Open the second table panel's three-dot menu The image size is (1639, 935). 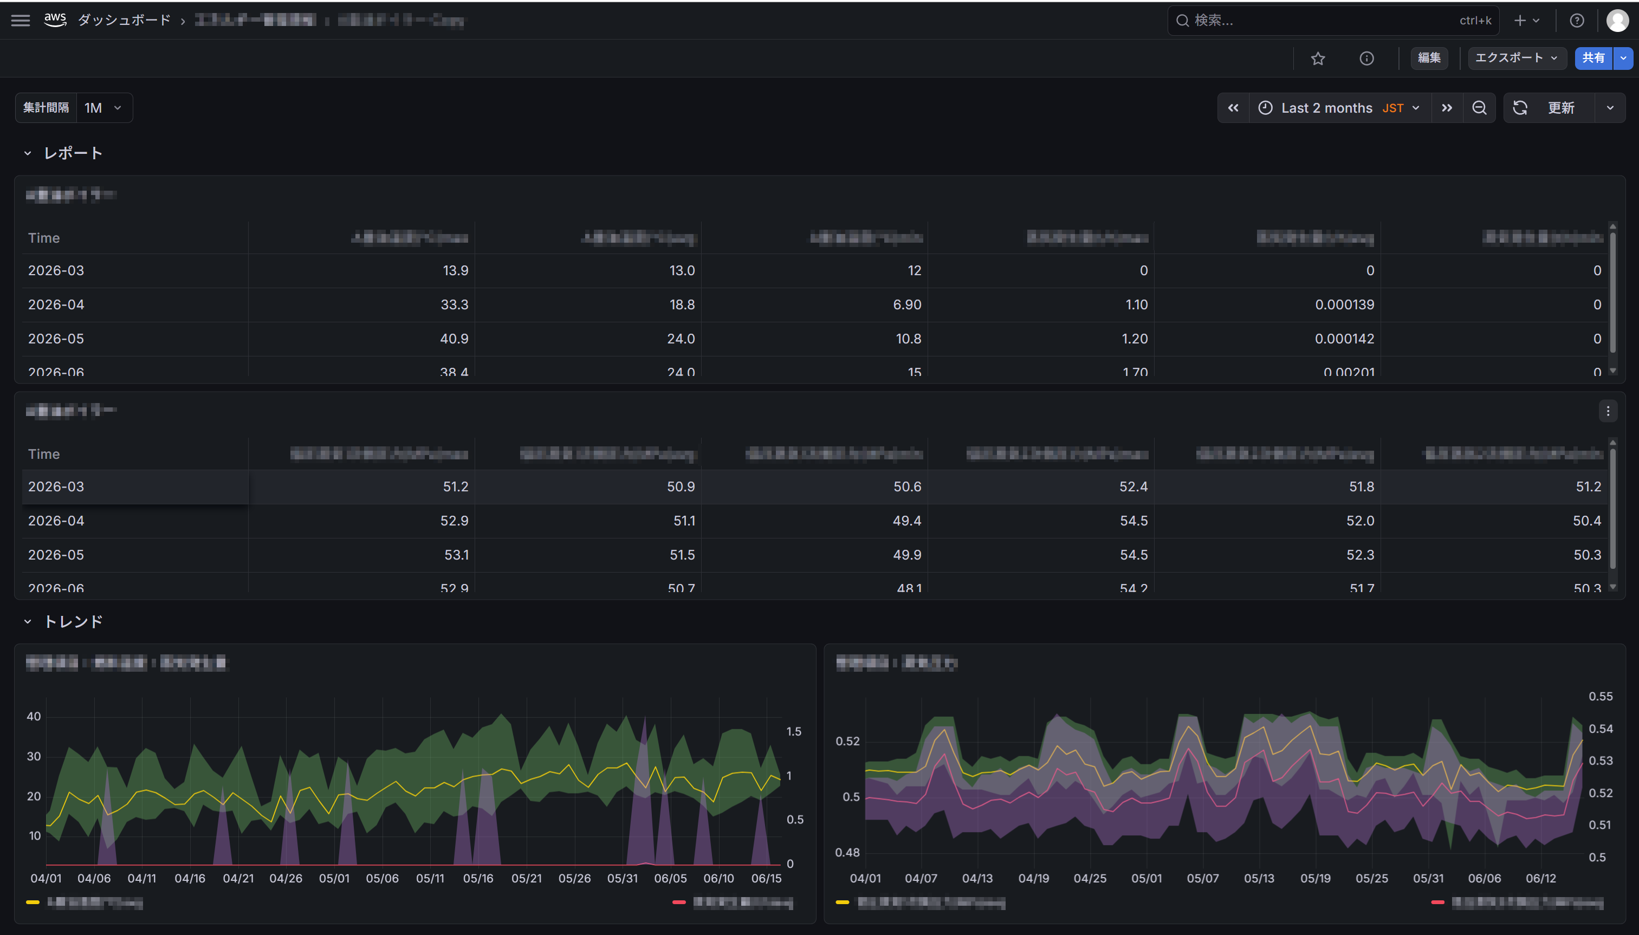tap(1608, 411)
